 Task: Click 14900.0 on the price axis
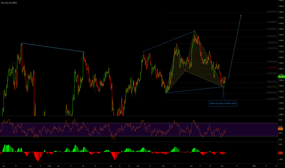(281, 6)
